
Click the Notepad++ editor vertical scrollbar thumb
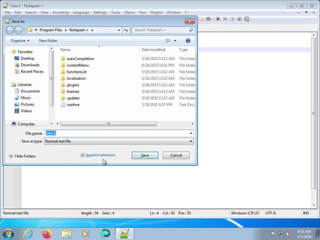(314, 113)
